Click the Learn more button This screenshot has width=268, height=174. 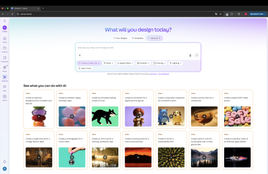click(85, 68)
